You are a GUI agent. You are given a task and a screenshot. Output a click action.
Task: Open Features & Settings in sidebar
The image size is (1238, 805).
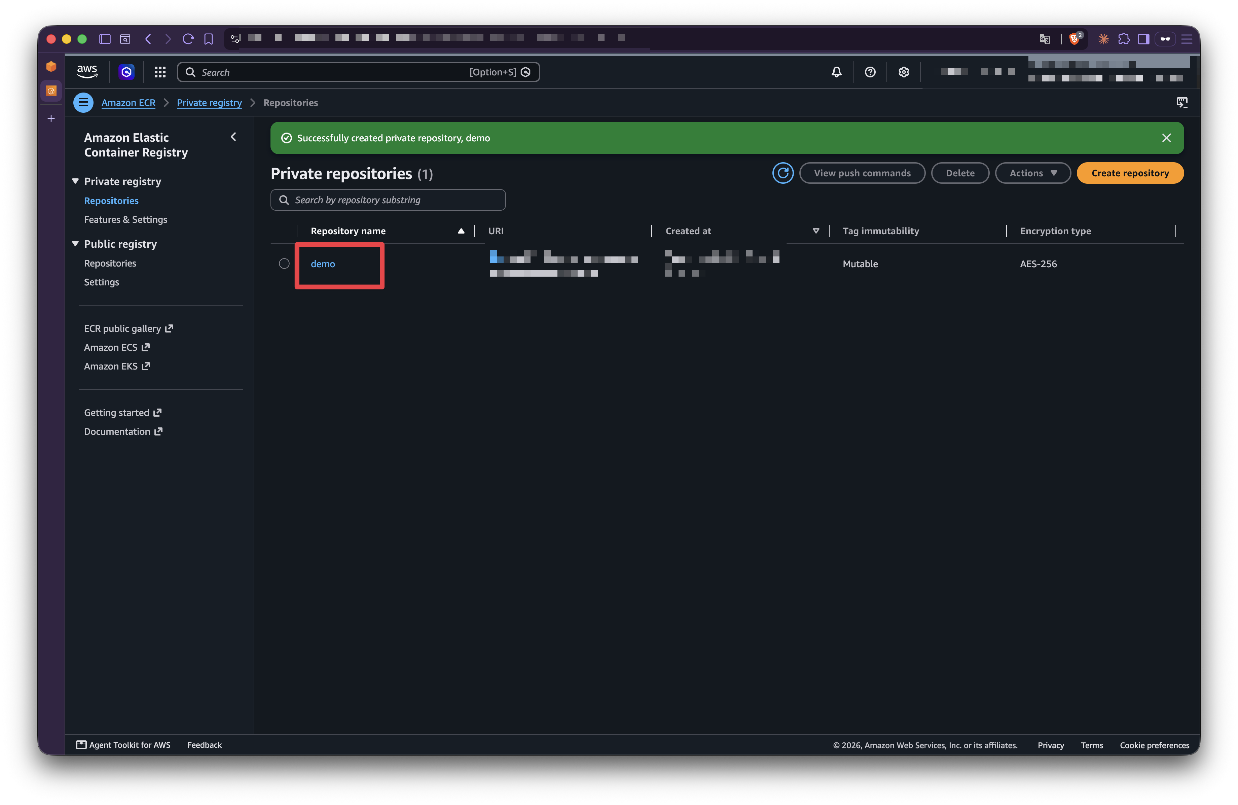tap(126, 220)
